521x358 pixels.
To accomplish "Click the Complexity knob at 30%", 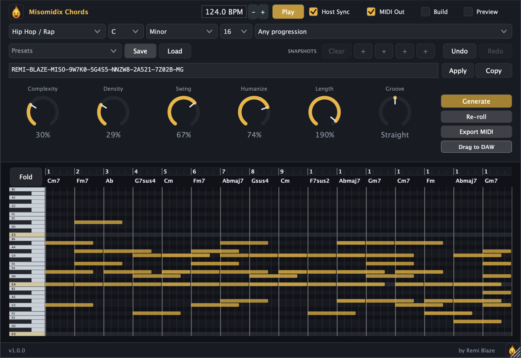I will coord(43,112).
